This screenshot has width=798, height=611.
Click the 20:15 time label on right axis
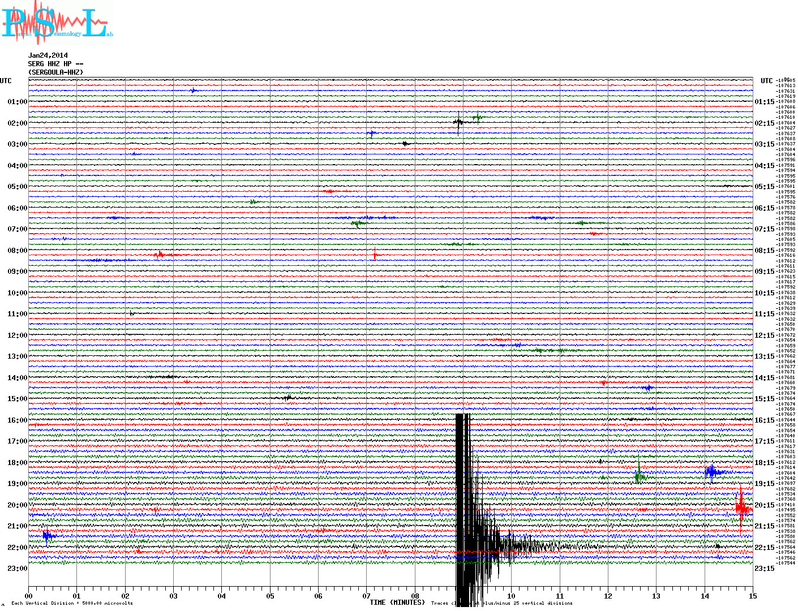(x=764, y=505)
